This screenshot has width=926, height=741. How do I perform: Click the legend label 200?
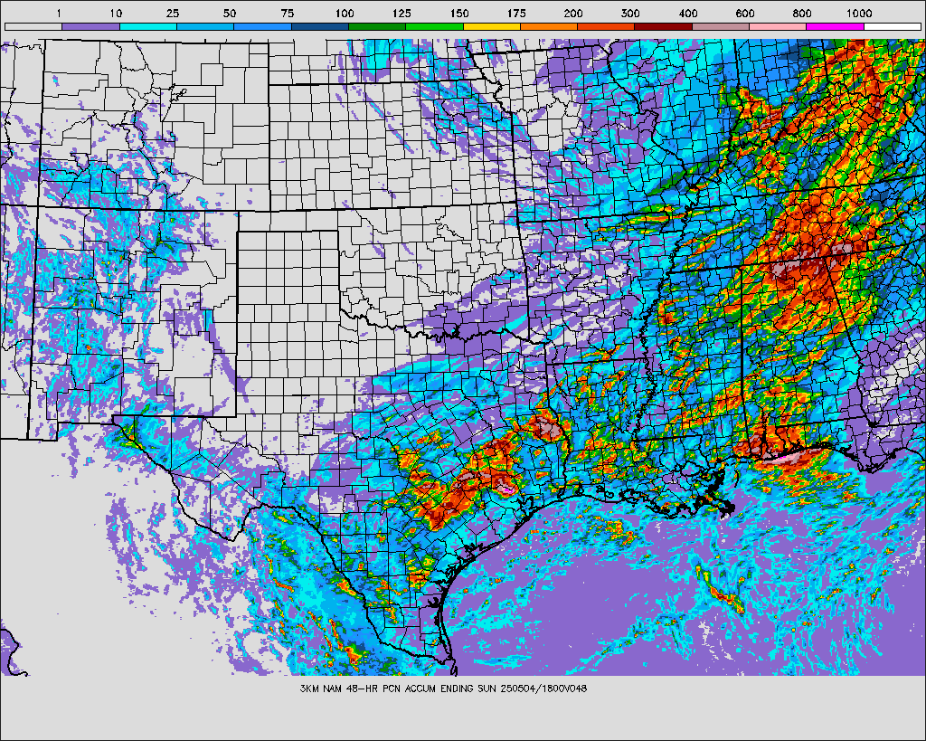pos(573,13)
